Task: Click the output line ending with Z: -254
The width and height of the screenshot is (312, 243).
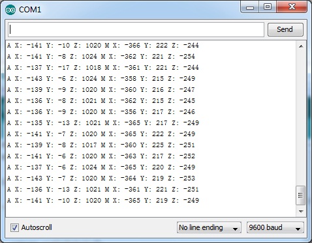Action: 101,57
